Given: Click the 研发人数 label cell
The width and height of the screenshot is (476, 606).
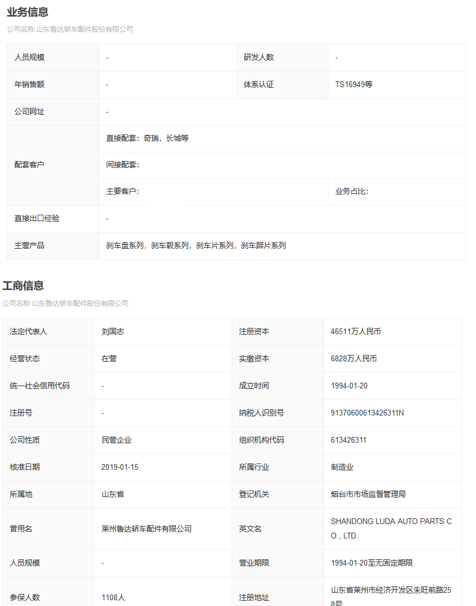Looking at the screenshot, I should (282, 58).
